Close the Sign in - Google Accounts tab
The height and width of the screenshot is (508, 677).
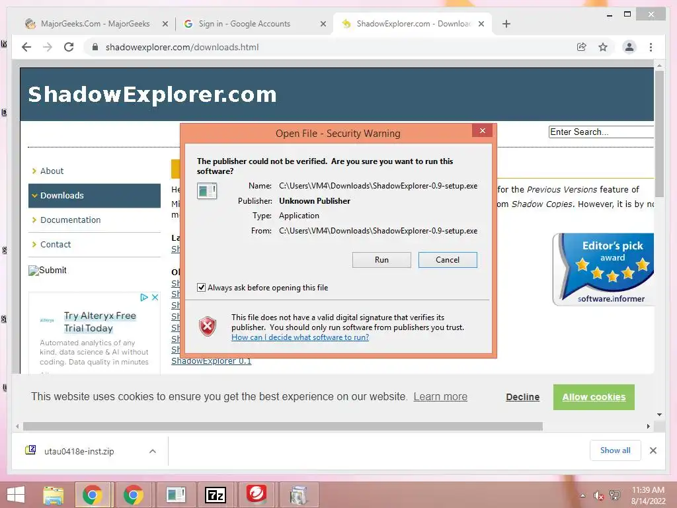point(323,24)
